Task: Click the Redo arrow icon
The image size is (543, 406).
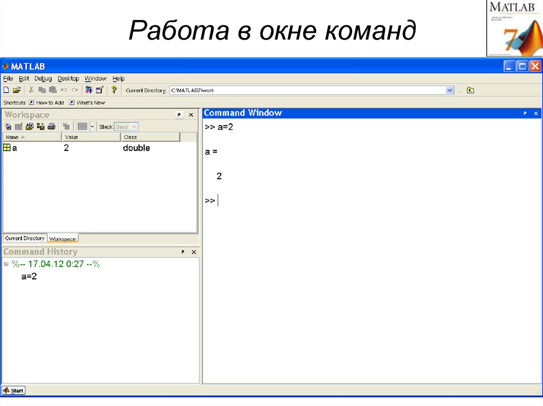Action: tap(74, 91)
